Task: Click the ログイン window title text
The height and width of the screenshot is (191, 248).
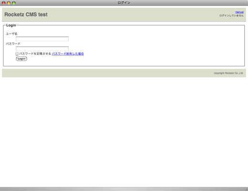Action: click(124, 3)
